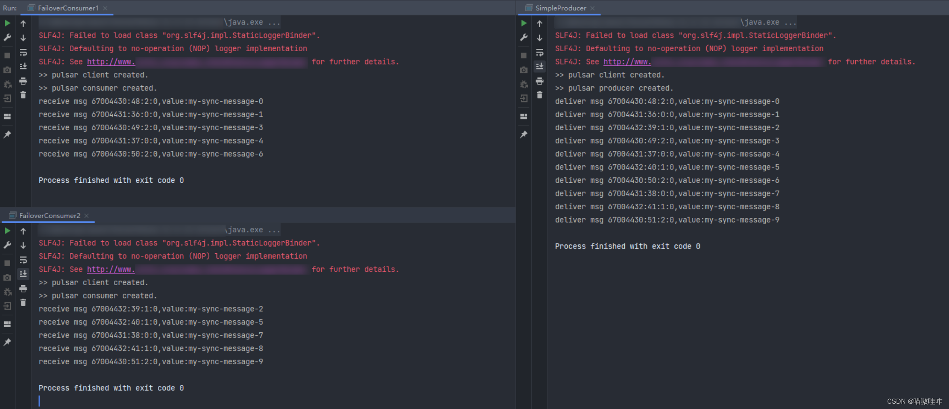
Task: Expand folded java.exe command line in FailoverConsumer1
Action: point(160,22)
